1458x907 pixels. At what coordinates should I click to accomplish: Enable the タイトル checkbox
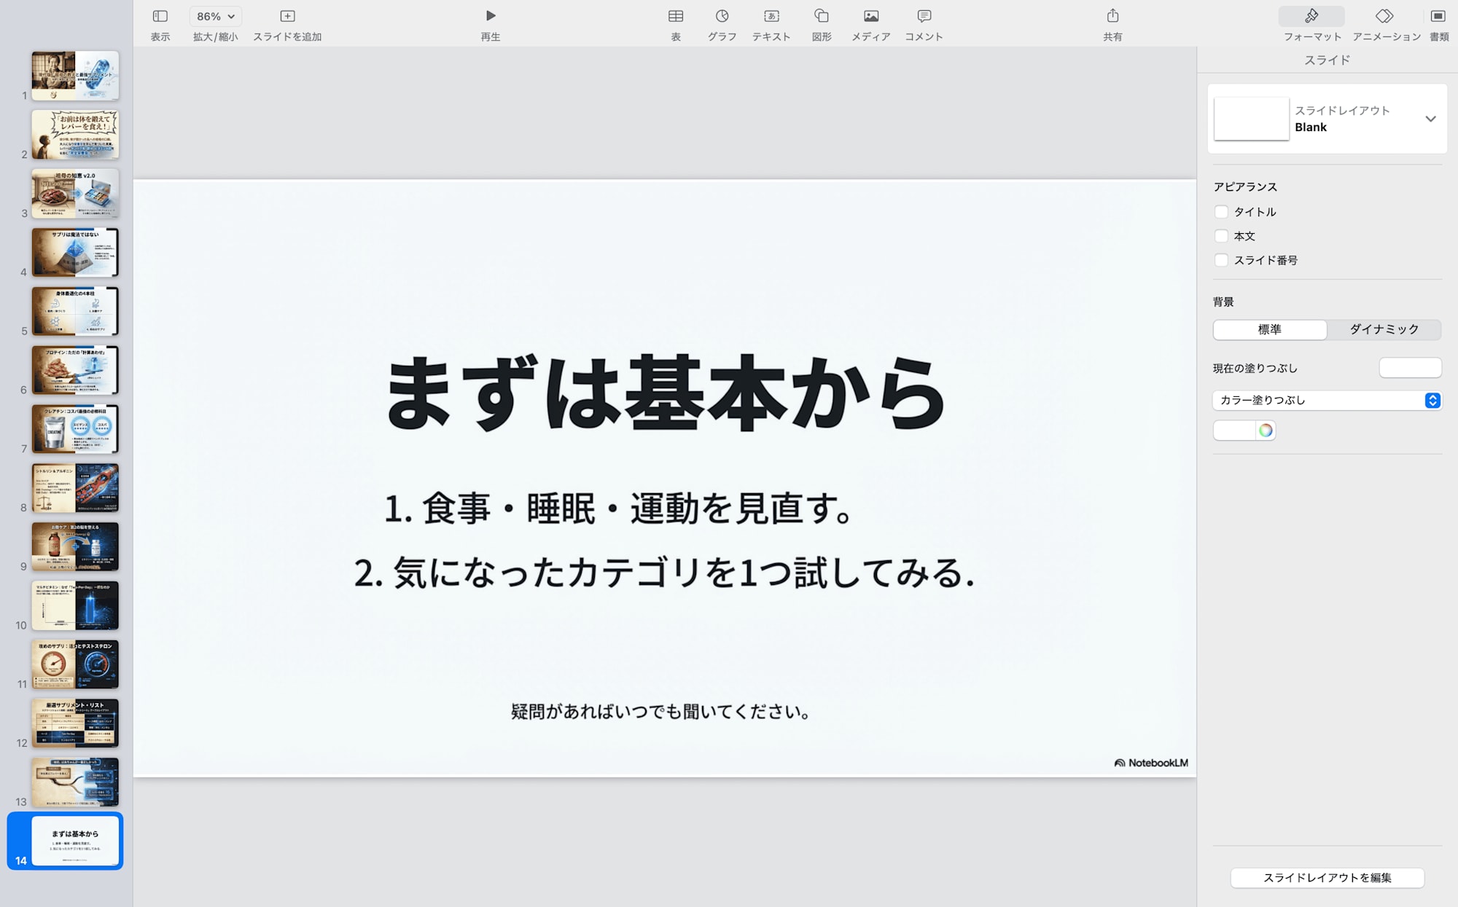(1222, 211)
